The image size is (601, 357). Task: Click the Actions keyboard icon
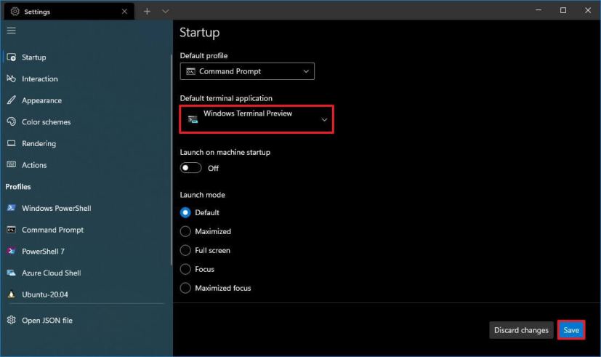[12, 164]
